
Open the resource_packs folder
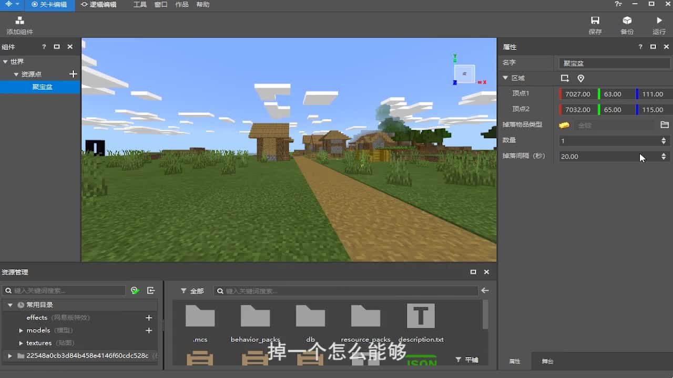(365, 323)
